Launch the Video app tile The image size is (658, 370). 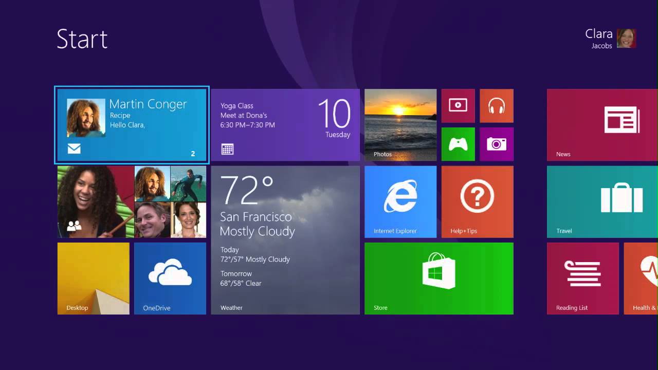(458, 106)
